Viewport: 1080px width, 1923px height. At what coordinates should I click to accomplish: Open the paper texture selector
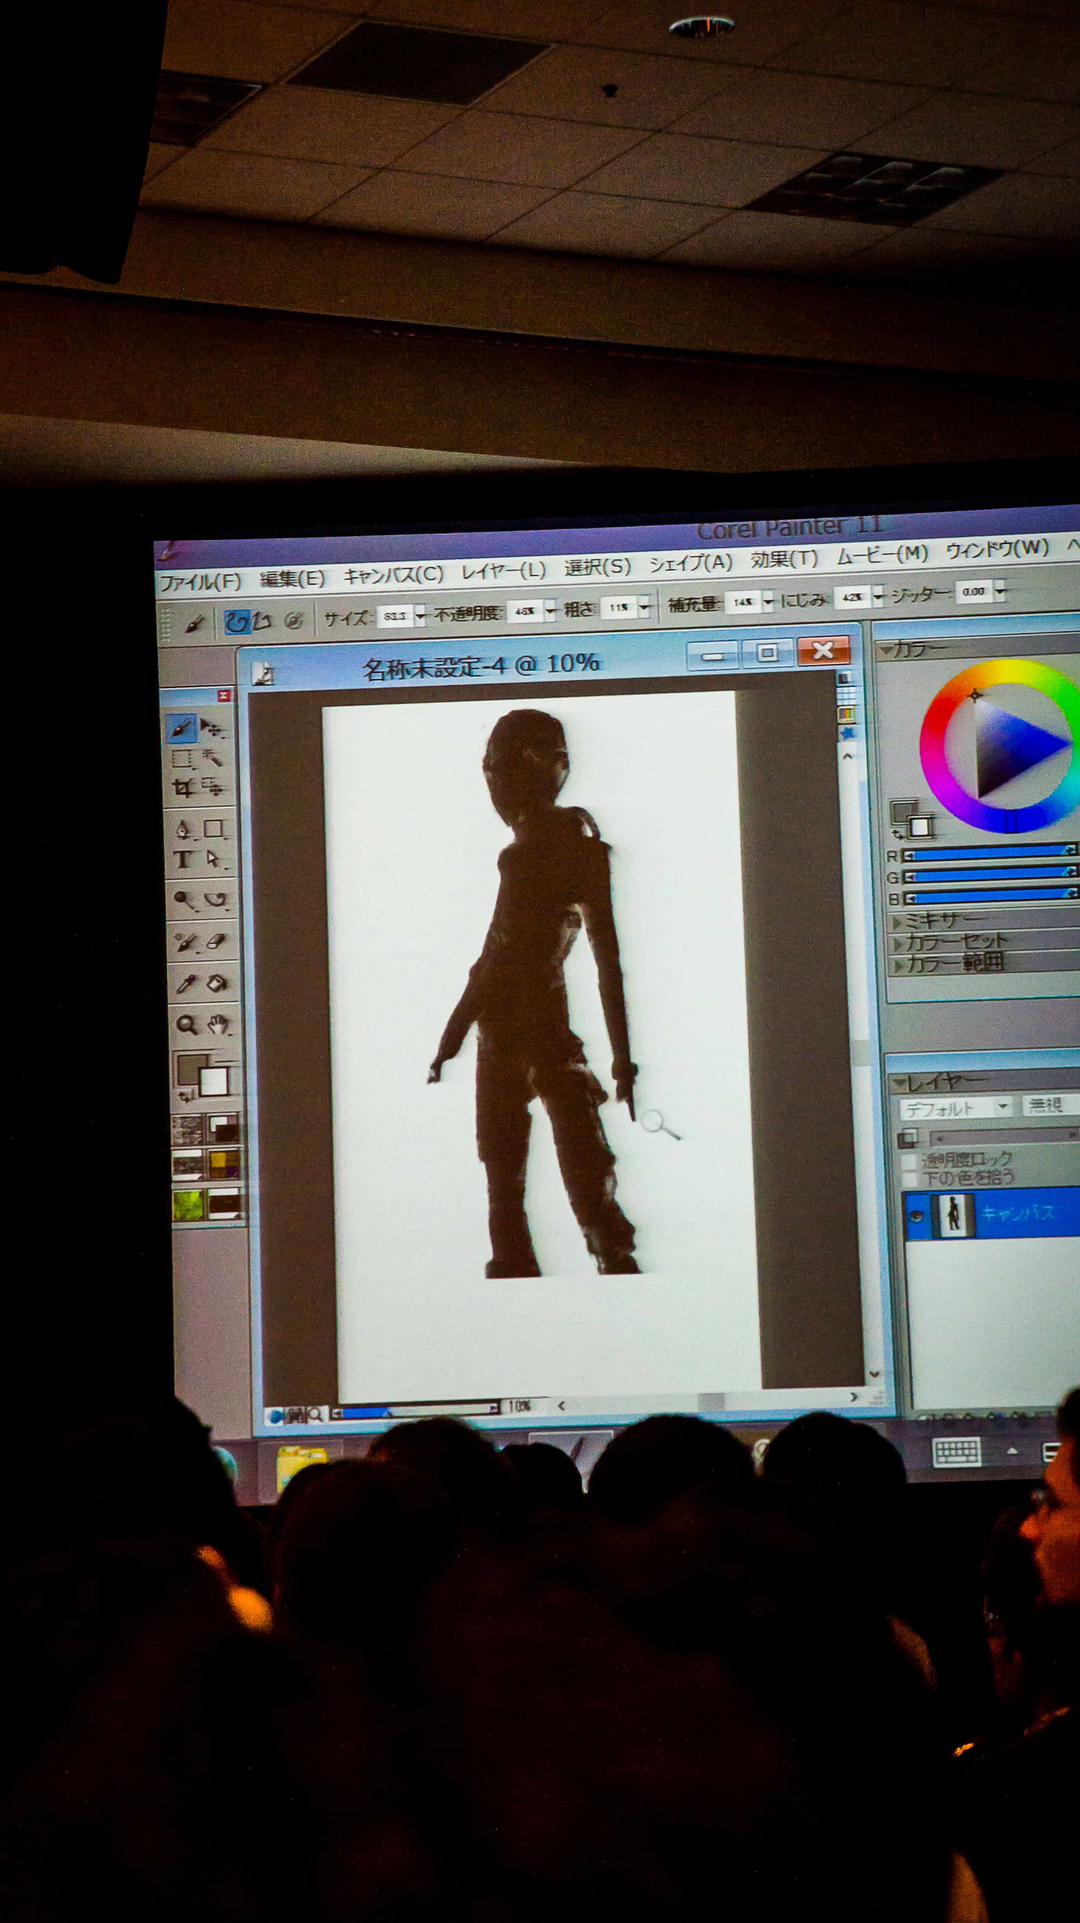(187, 1130)
